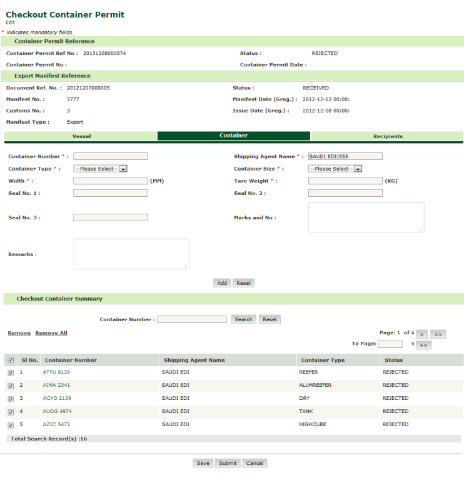Toggle checkbox for row AZIC 5472
Image resolution: width=464 pixels, height=478 pixels.
click(x=11, y=425)
